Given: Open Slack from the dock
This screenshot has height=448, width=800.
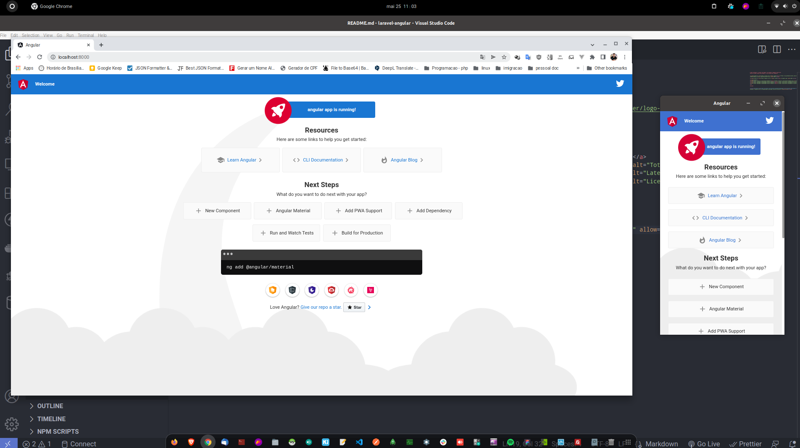Looking at the screenshot, I should [x=443, y=442].
